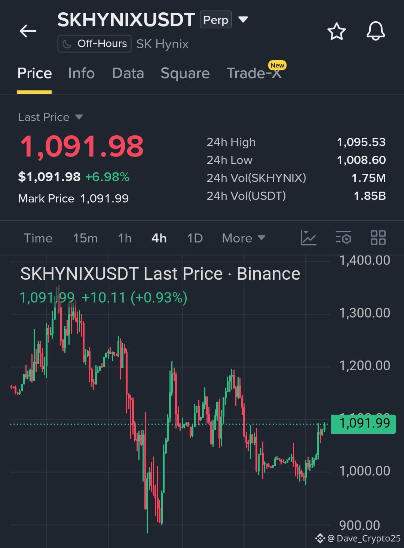
Task: Click the 24h High value 1,095.53
Action: pos(361,142)
